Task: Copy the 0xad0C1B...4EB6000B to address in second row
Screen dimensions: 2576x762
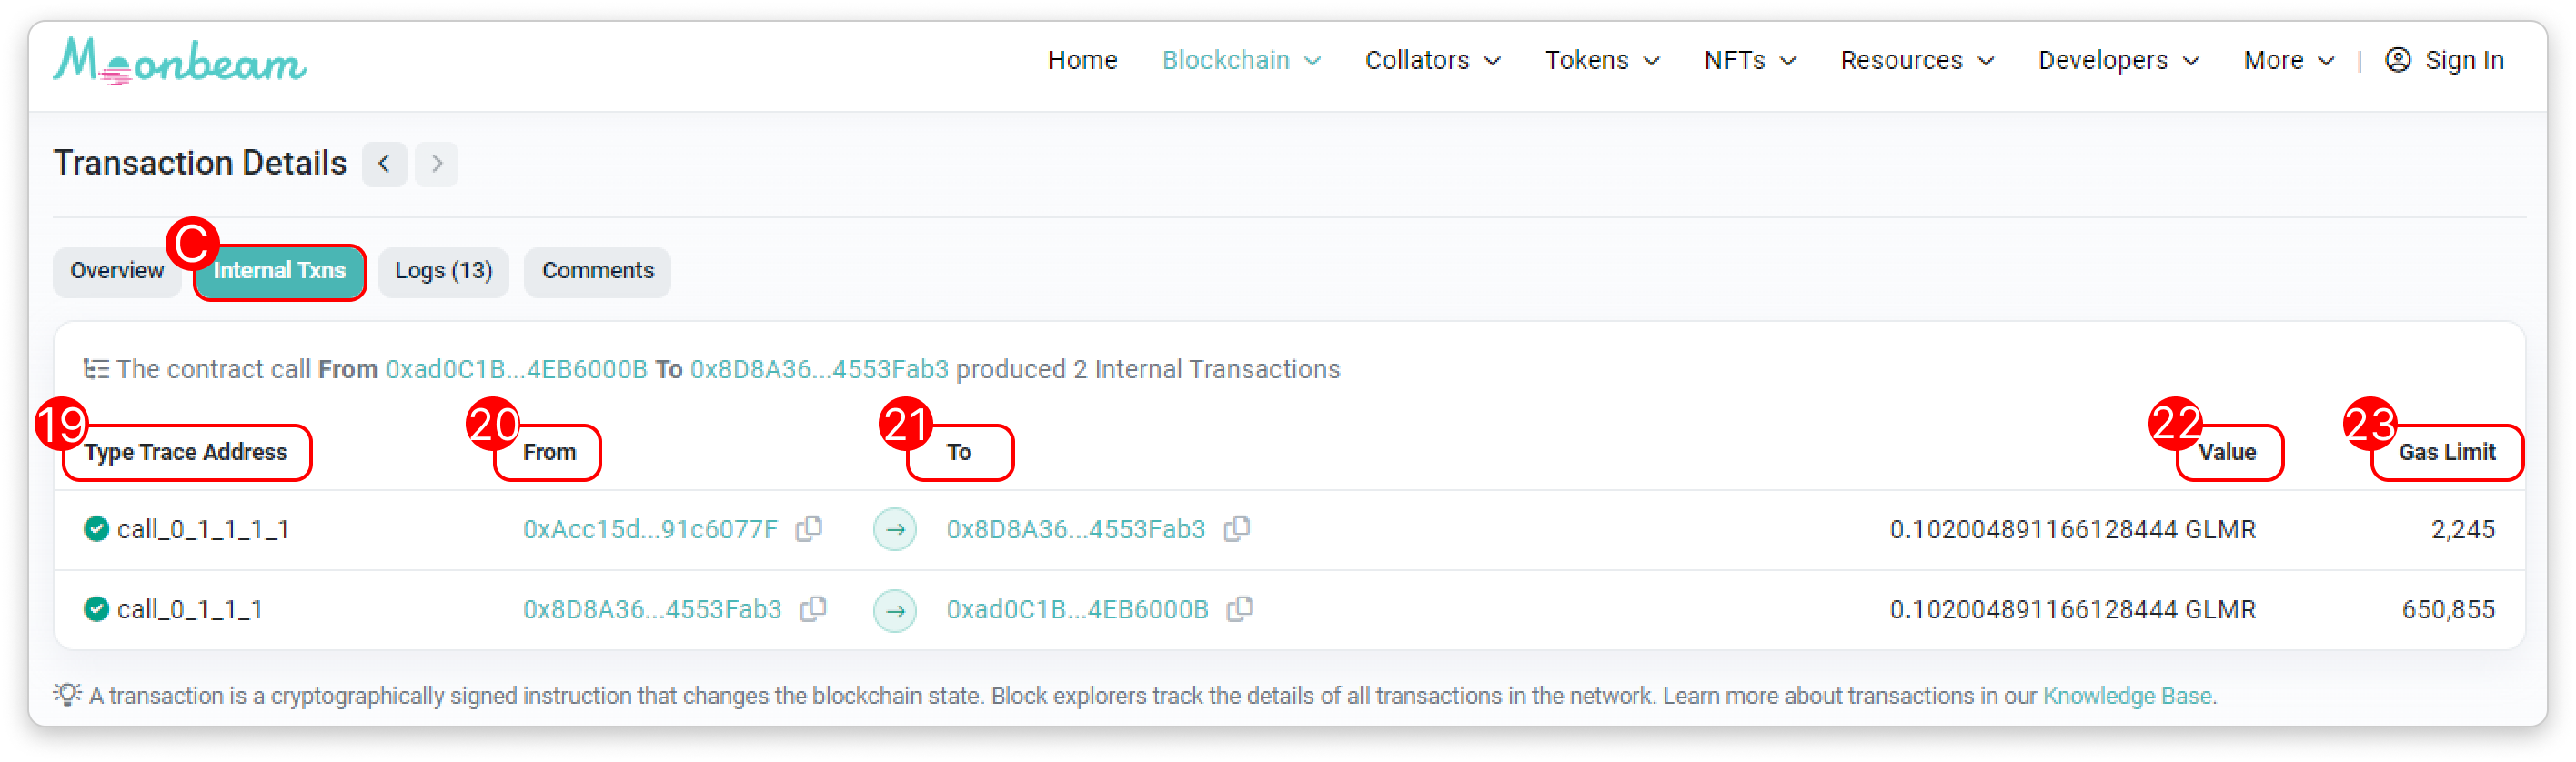Action: [1240, 609]
